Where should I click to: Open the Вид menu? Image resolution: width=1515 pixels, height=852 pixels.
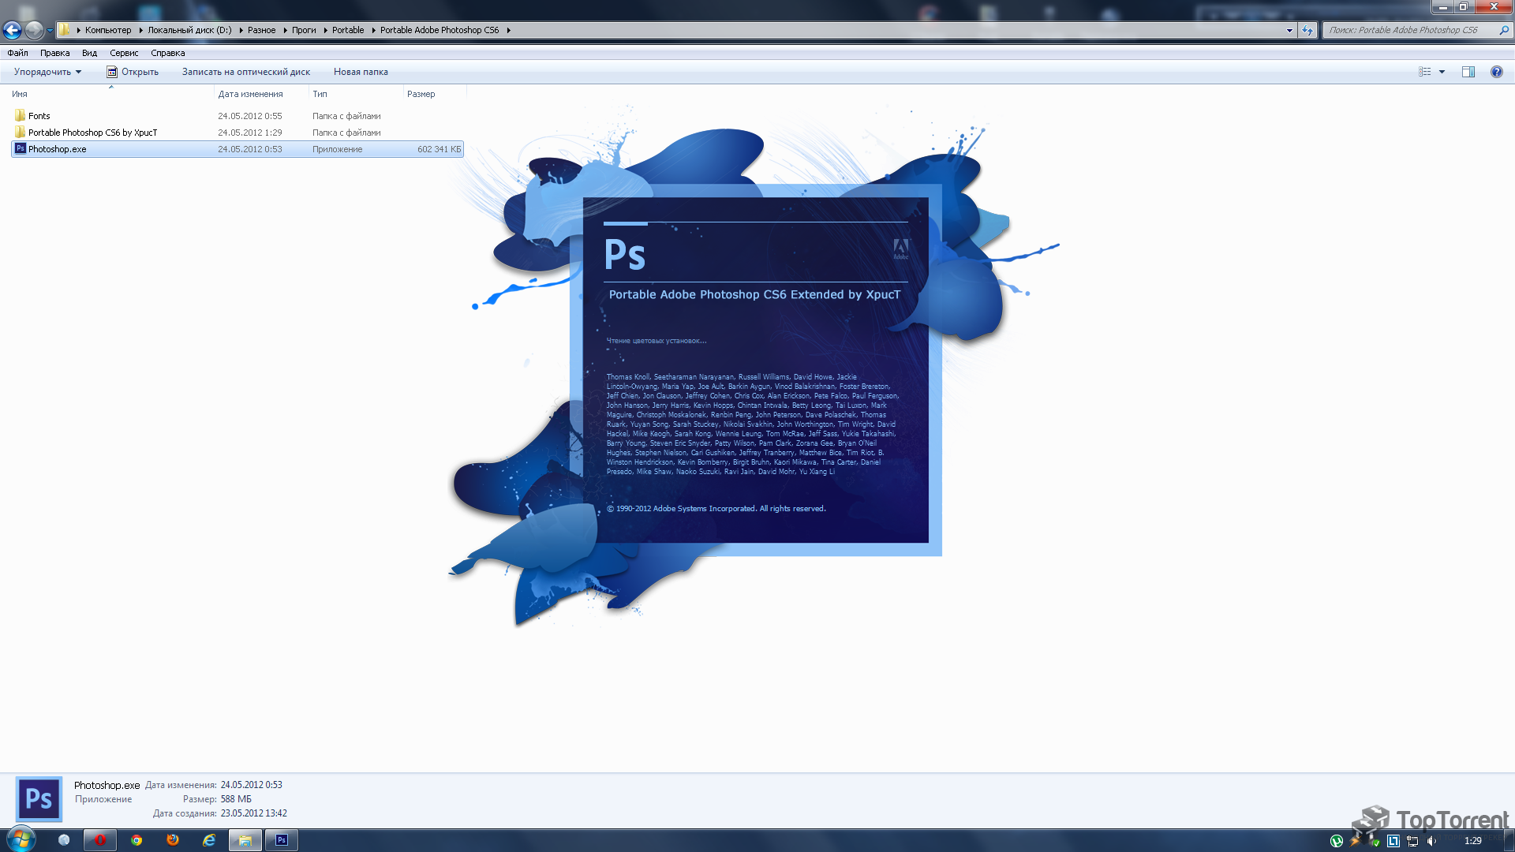click(x=89, y=53)
